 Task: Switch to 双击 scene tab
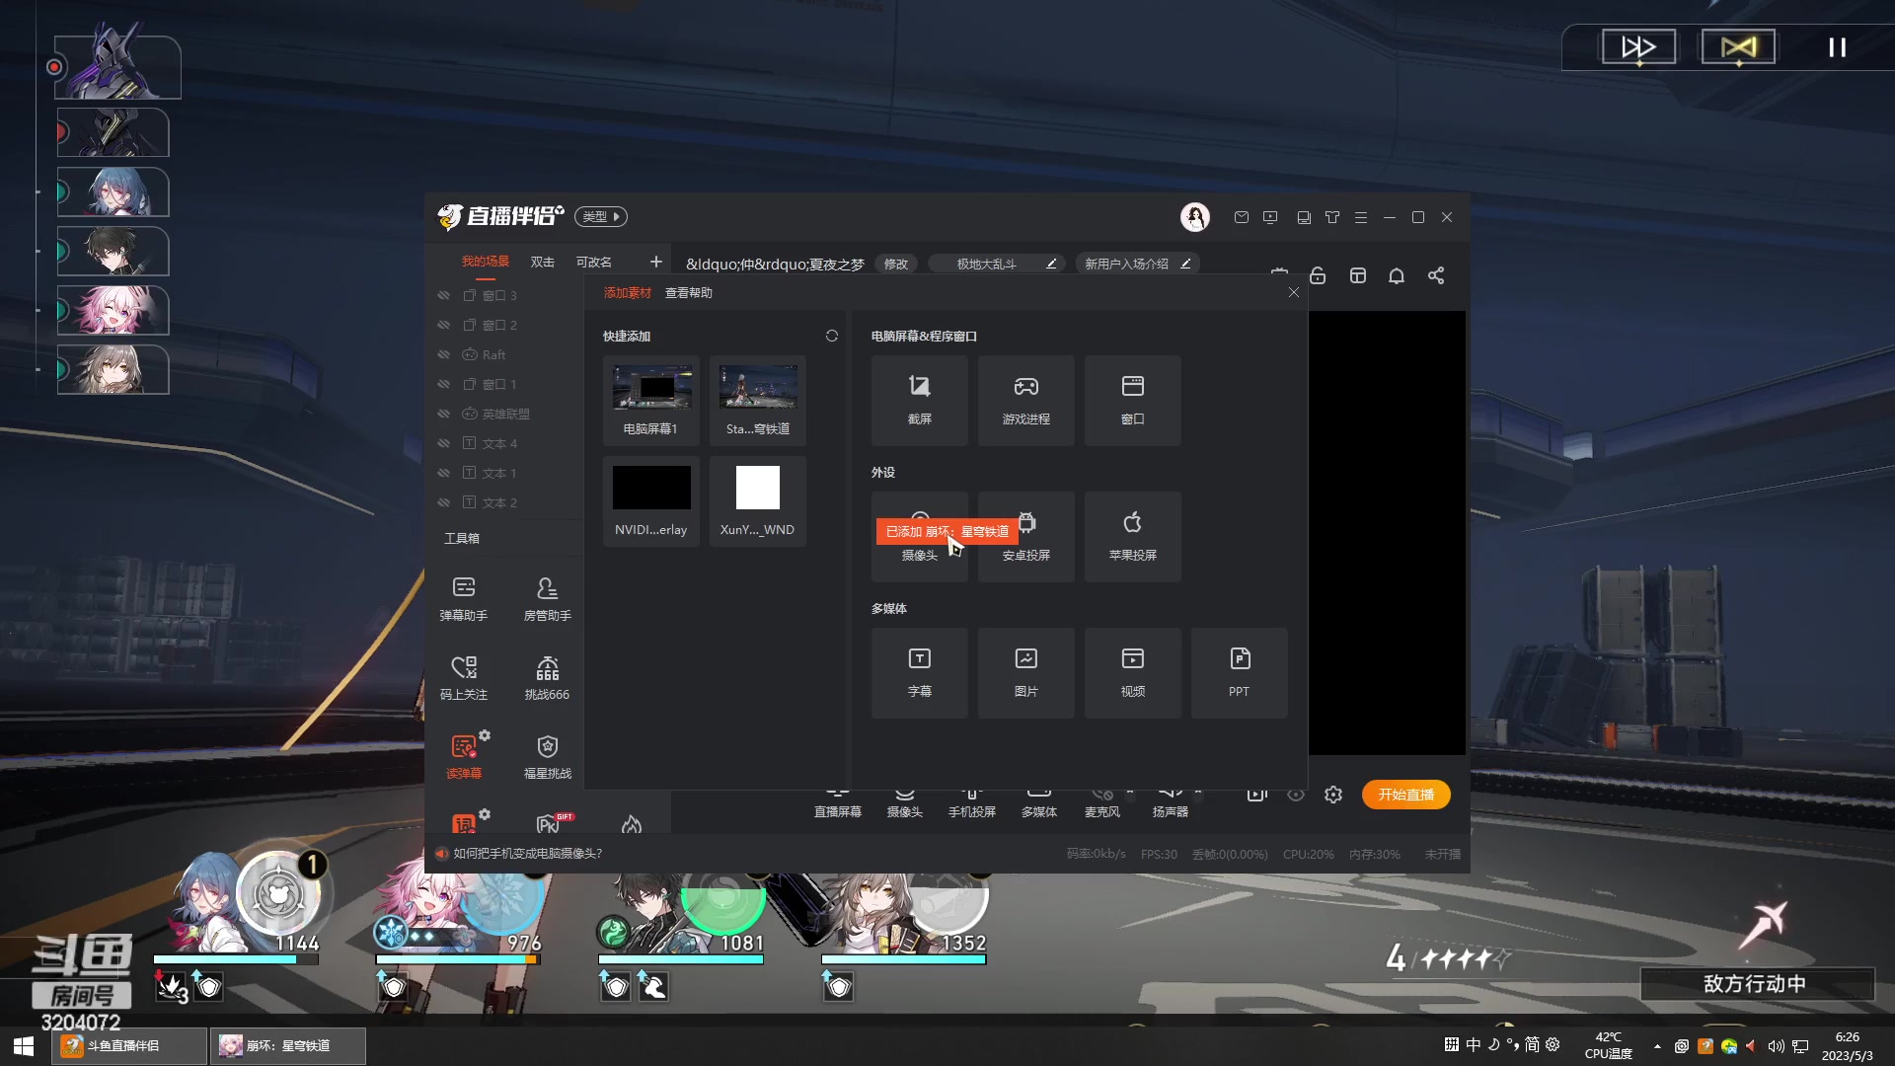[x=543, y=262]
